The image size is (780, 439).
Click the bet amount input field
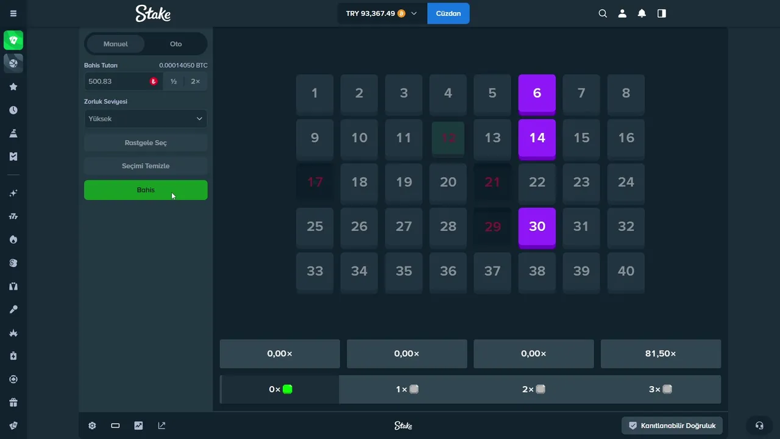pos(124,81)
